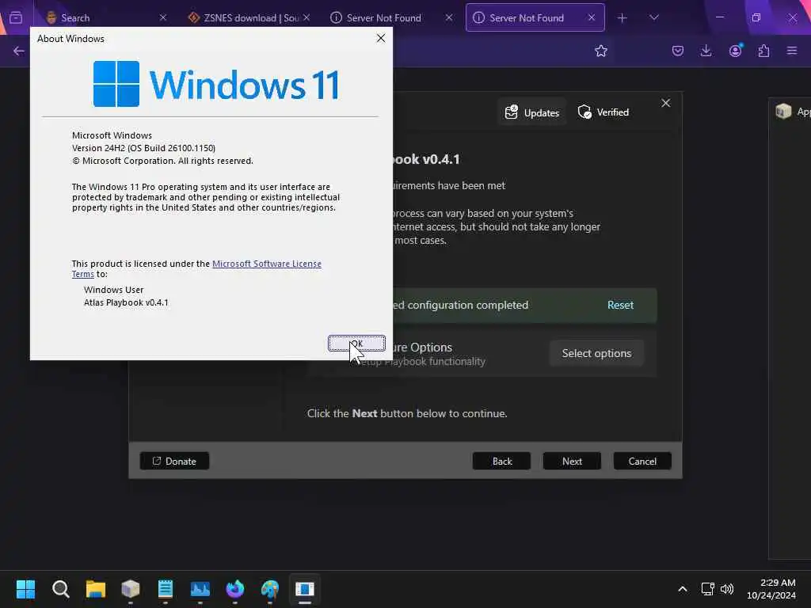Click the Verified shield badge
Image resolution: width=811 pixels, height=608 pixels.
[x=603, y=112]
